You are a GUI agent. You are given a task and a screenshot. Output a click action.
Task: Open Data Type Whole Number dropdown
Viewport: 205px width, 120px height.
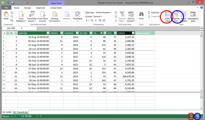pyautogui.click(x=98, y=12)
